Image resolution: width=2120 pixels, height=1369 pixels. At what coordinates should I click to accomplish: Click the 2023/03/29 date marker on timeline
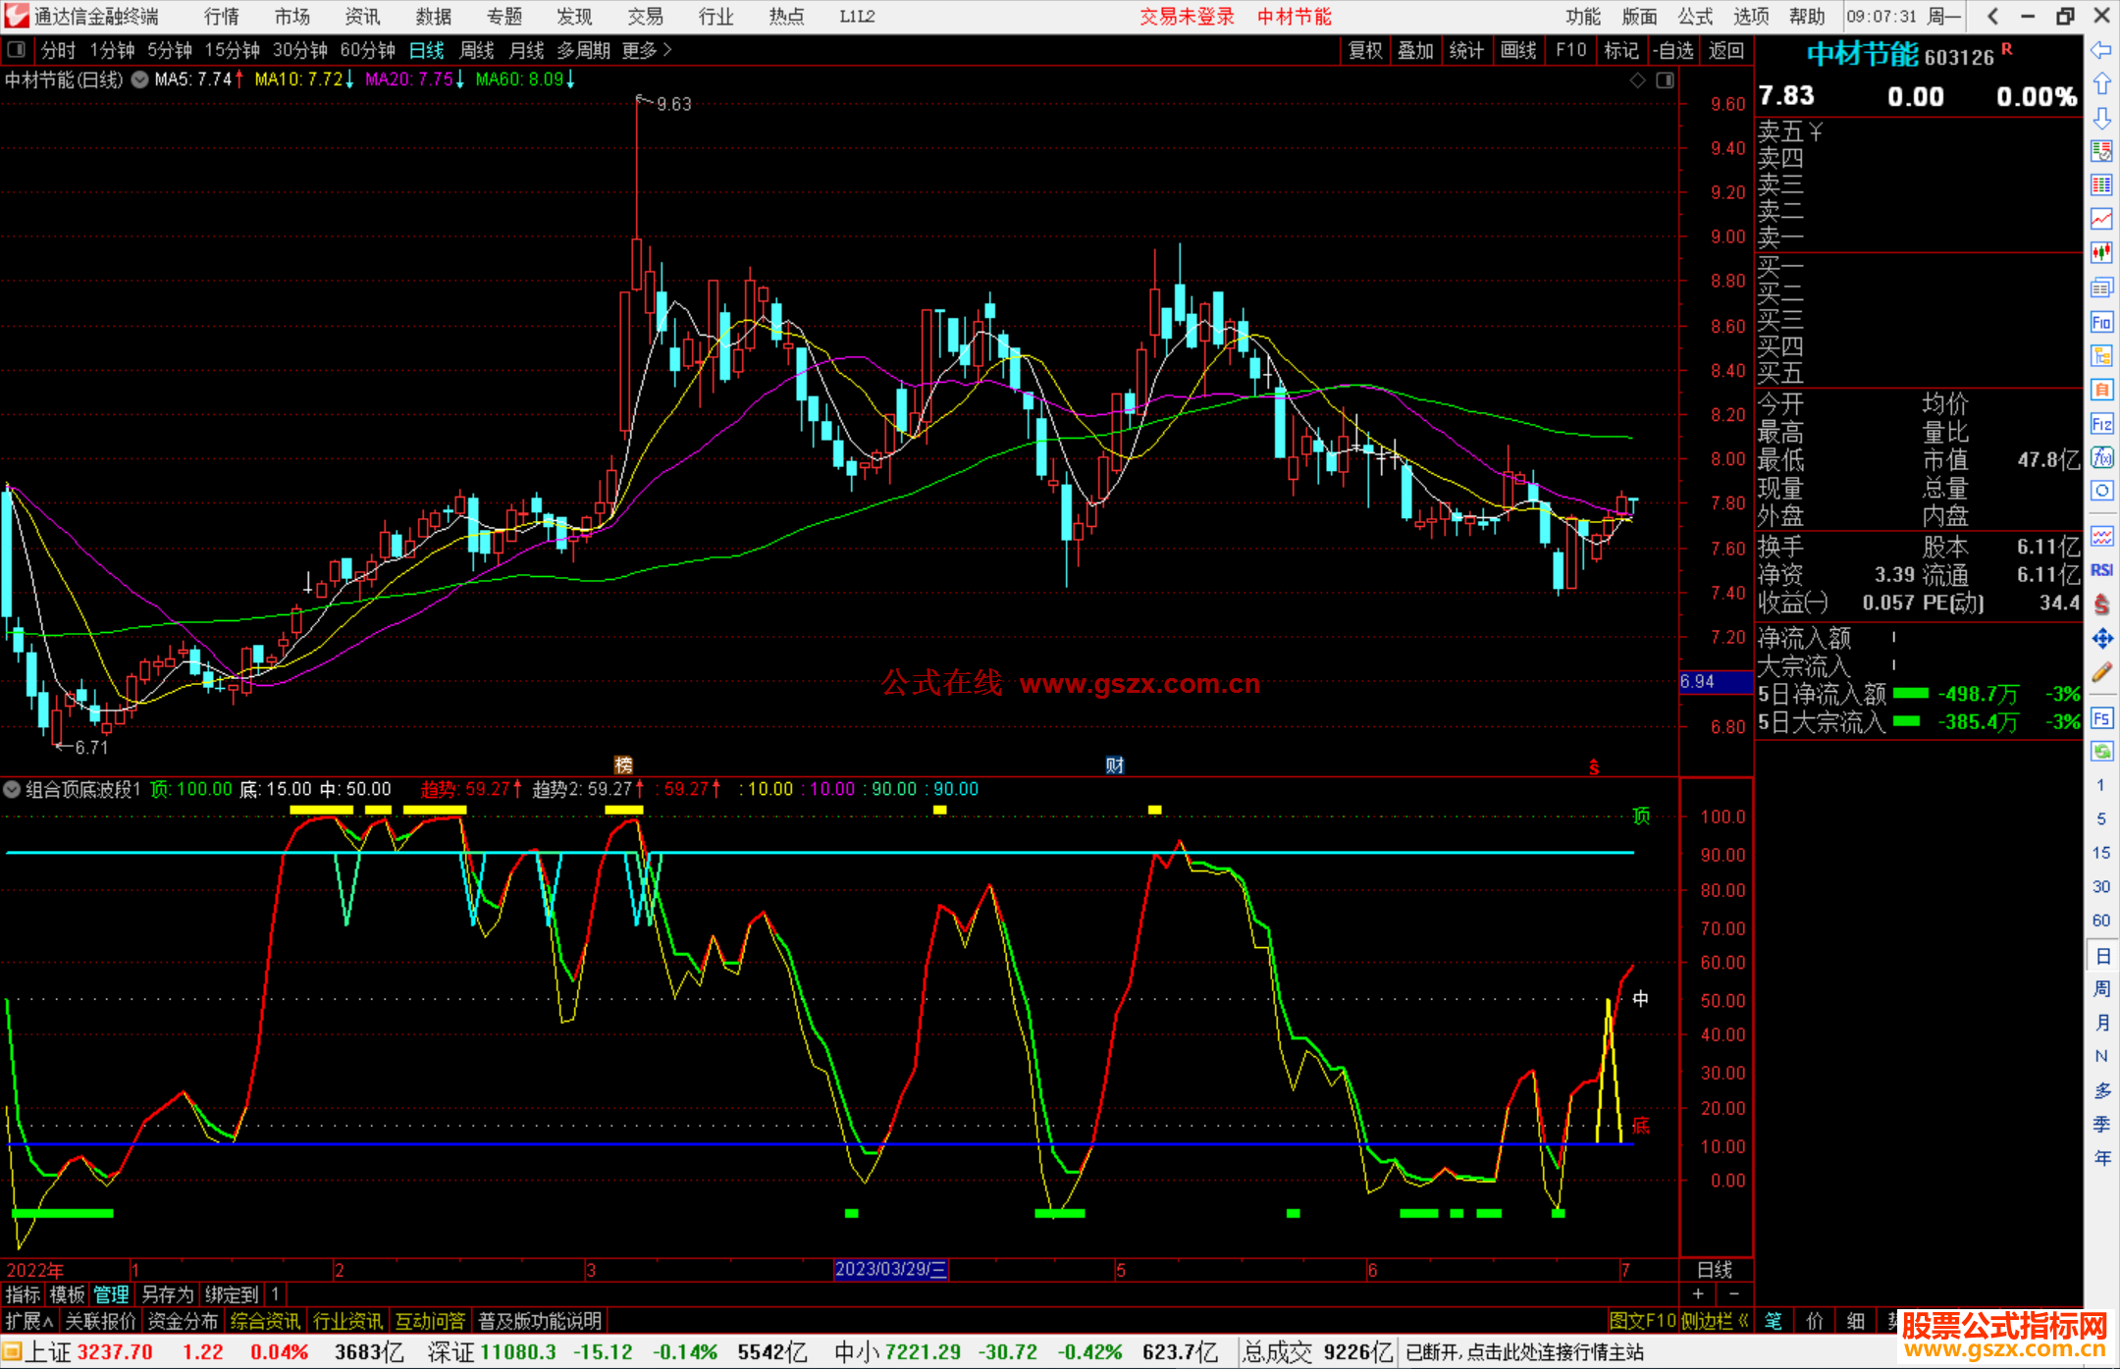[890, 1269]
